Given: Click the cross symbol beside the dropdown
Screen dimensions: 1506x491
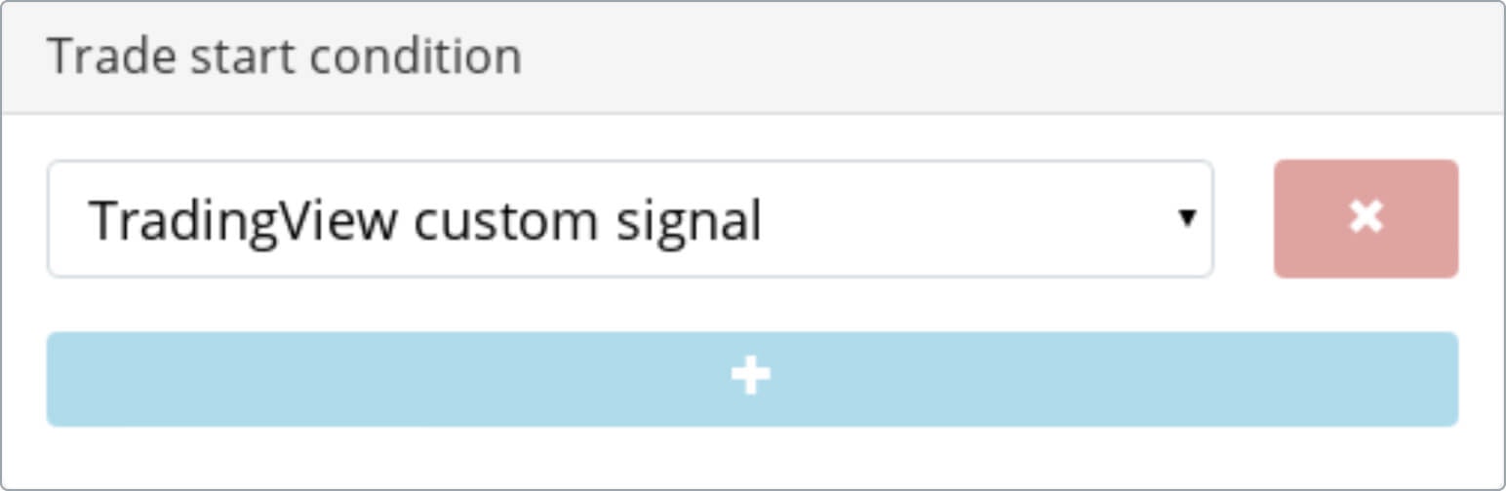Looking at the screenshot, I should click(1366, 218).
